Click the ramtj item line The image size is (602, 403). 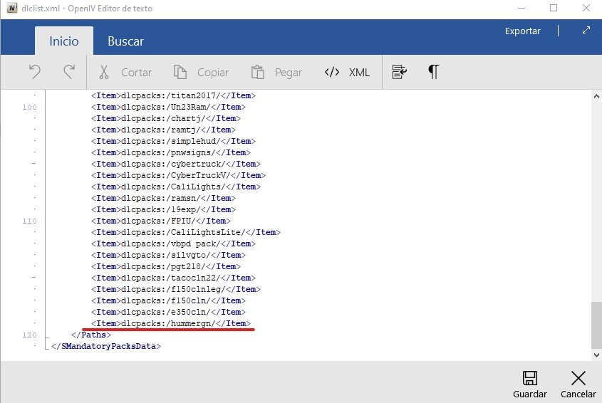[163, 130]
